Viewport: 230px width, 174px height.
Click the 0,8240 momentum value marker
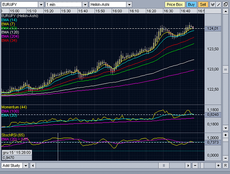point(213,115)
